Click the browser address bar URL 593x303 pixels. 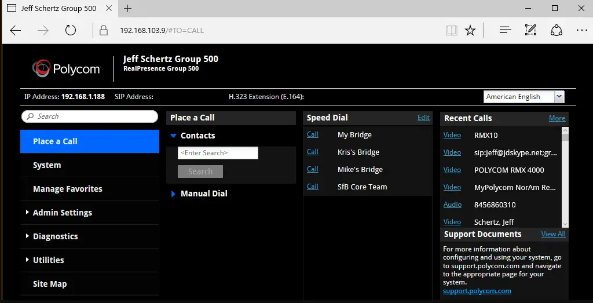click(x=162, y=31)
